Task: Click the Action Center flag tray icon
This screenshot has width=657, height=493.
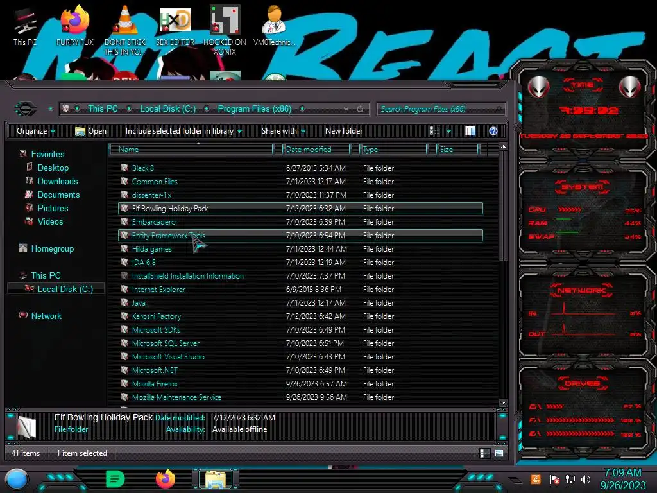Action: coord(555,480)
